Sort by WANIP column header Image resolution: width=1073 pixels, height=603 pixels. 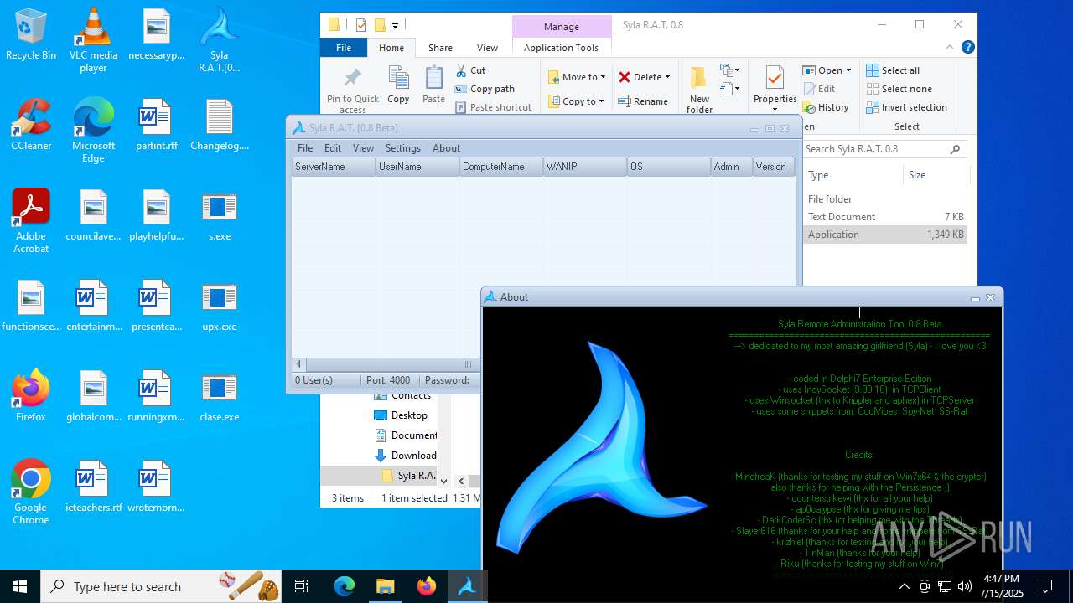pos(584,167)
